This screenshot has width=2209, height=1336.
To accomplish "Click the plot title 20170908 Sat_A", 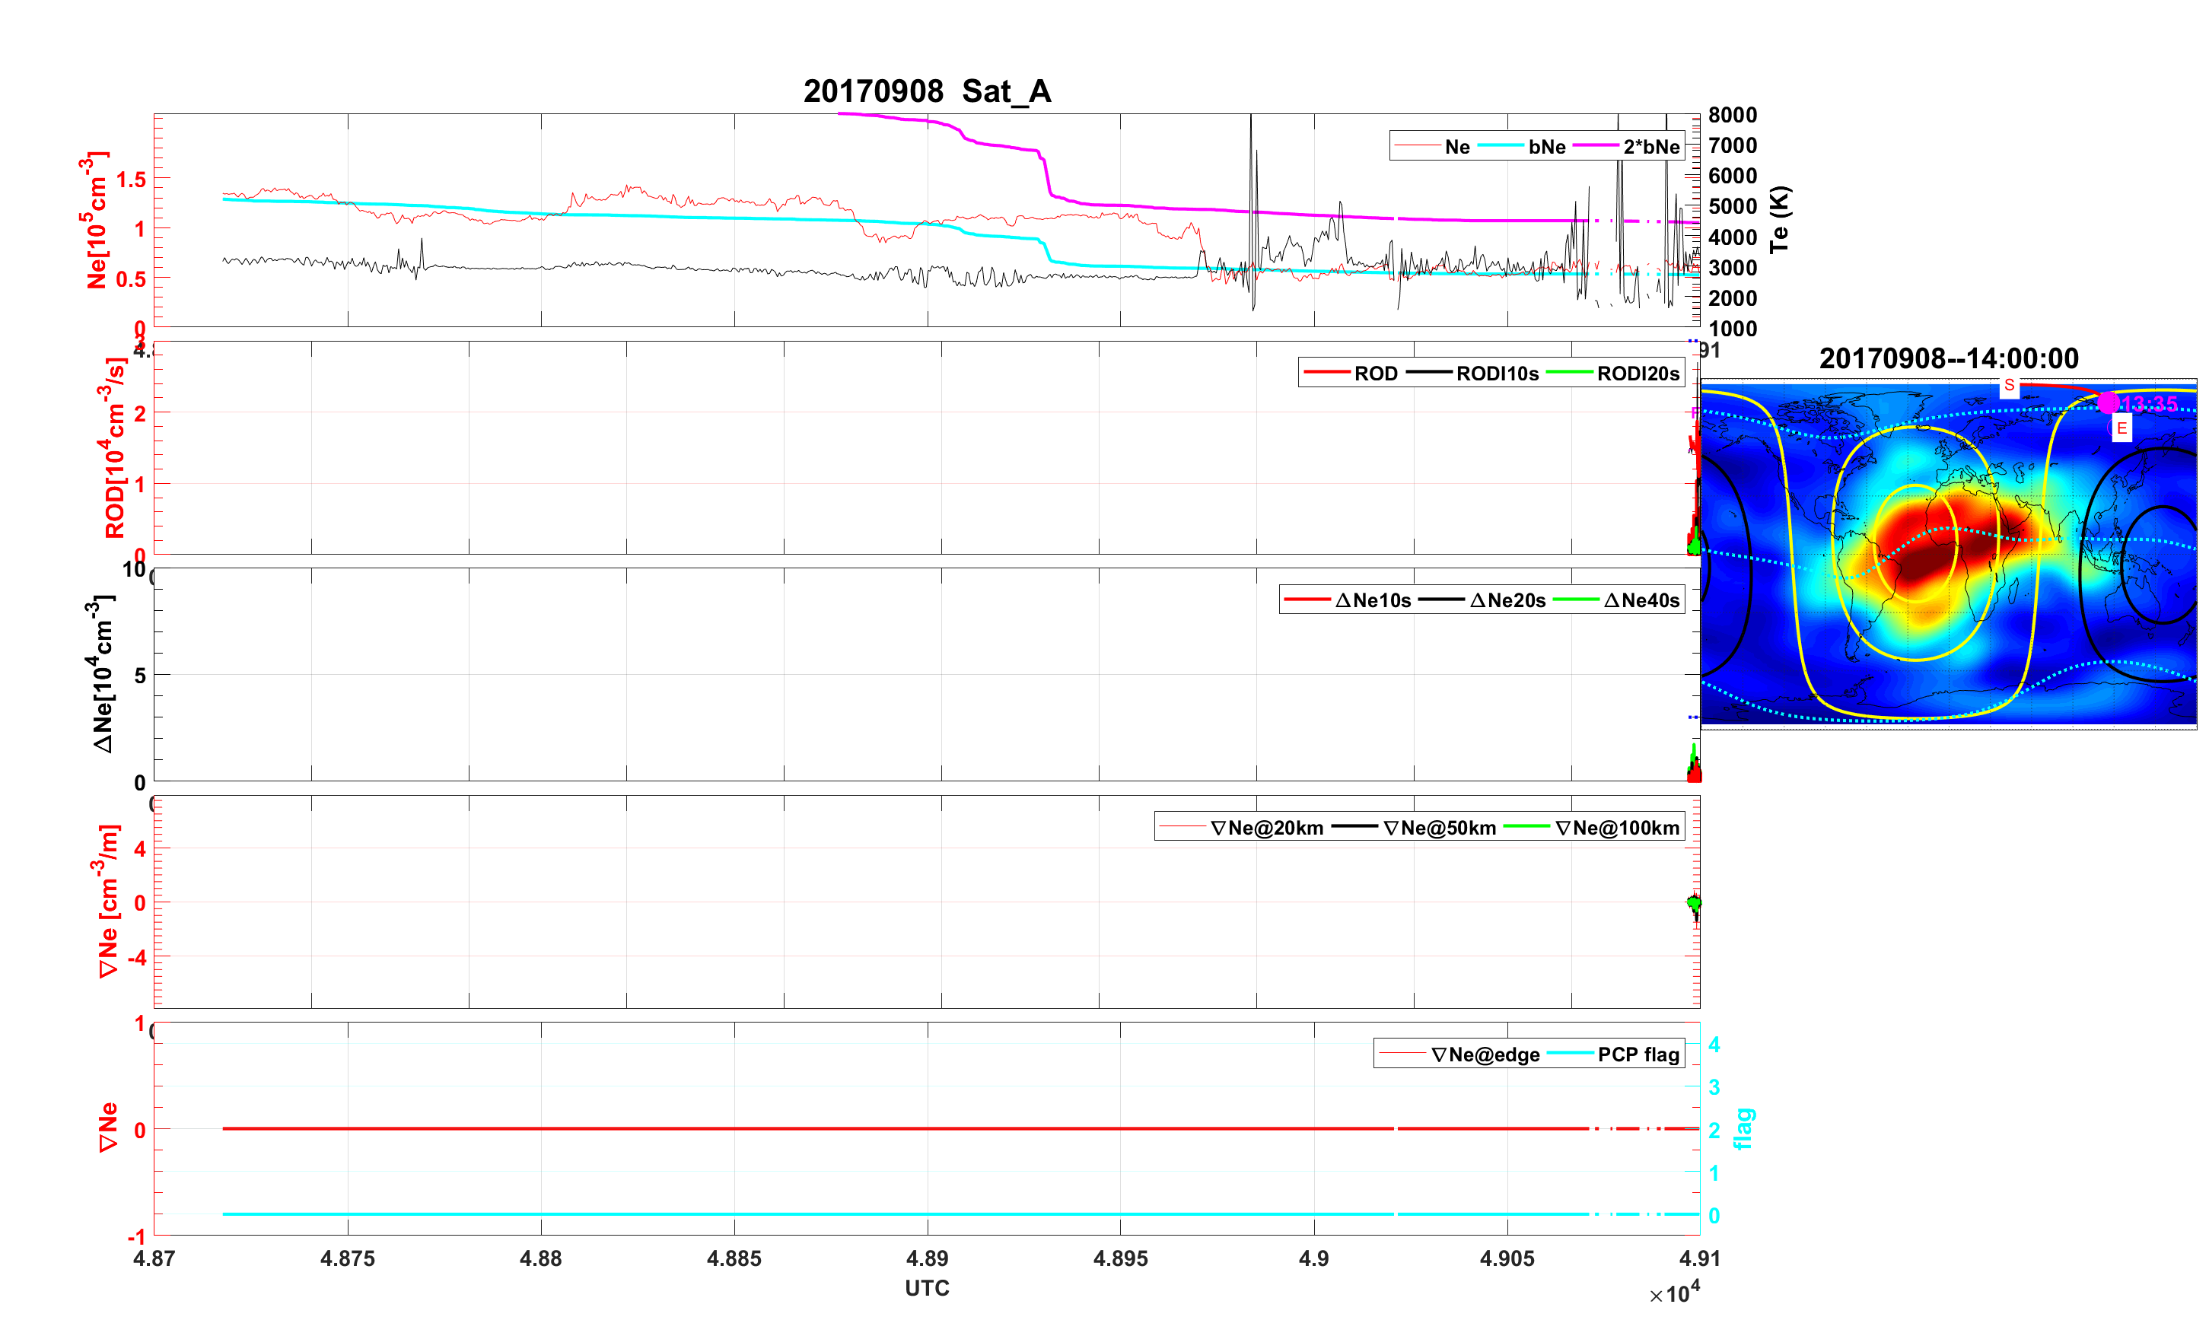I will tap(926, 91).
